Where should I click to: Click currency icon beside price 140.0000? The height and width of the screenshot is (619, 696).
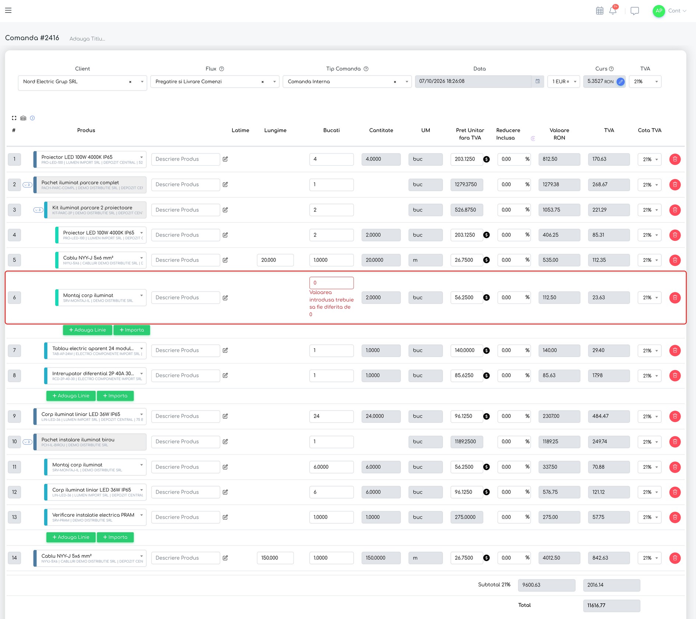486,351
